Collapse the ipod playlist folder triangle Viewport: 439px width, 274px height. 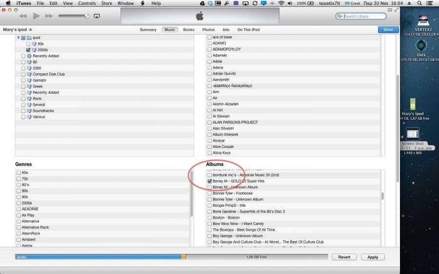(x=19, y=37)
